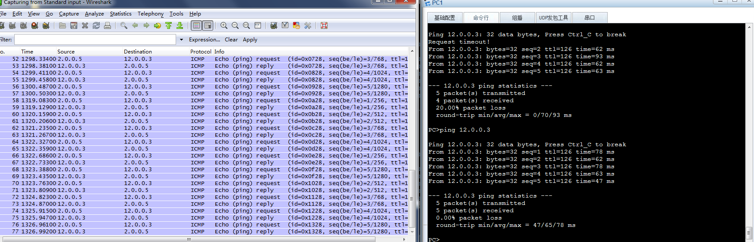Open a capture file folder icon
This screenshot has height=242, width=754.
click(63, 26)
